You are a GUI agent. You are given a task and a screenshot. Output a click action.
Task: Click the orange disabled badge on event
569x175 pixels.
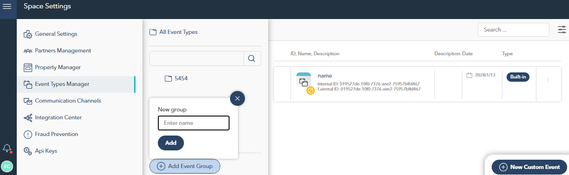[311, 90]
